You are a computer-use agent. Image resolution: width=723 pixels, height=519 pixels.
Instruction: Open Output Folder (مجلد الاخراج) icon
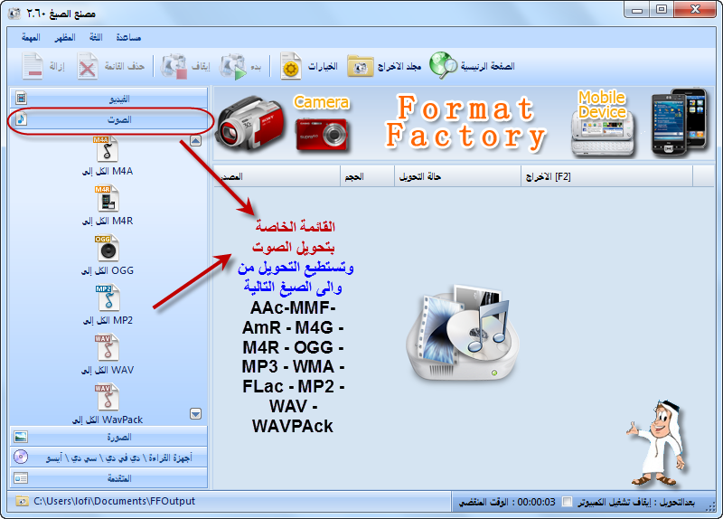click(360, 66)
